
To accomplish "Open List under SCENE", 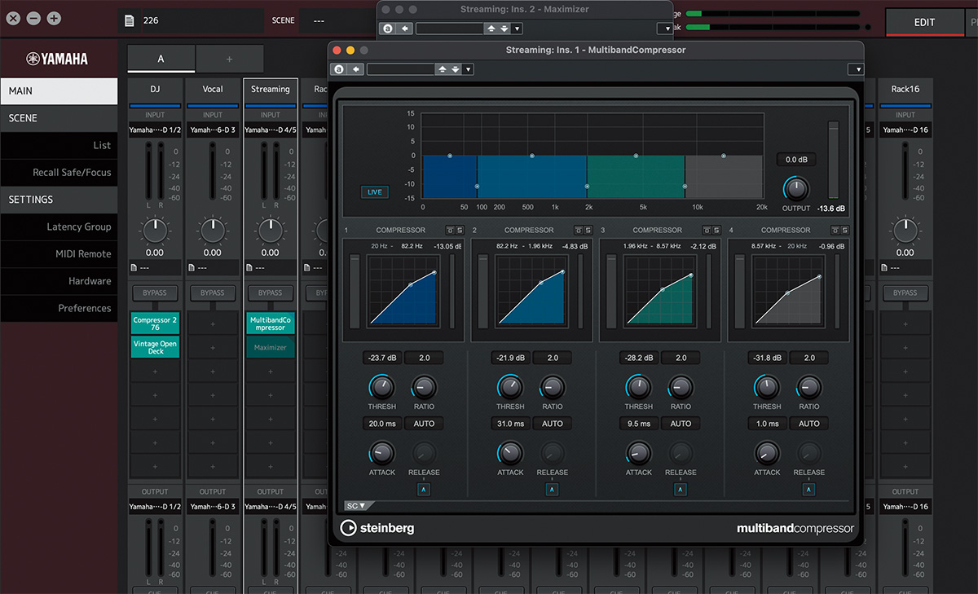I will 59,145.
